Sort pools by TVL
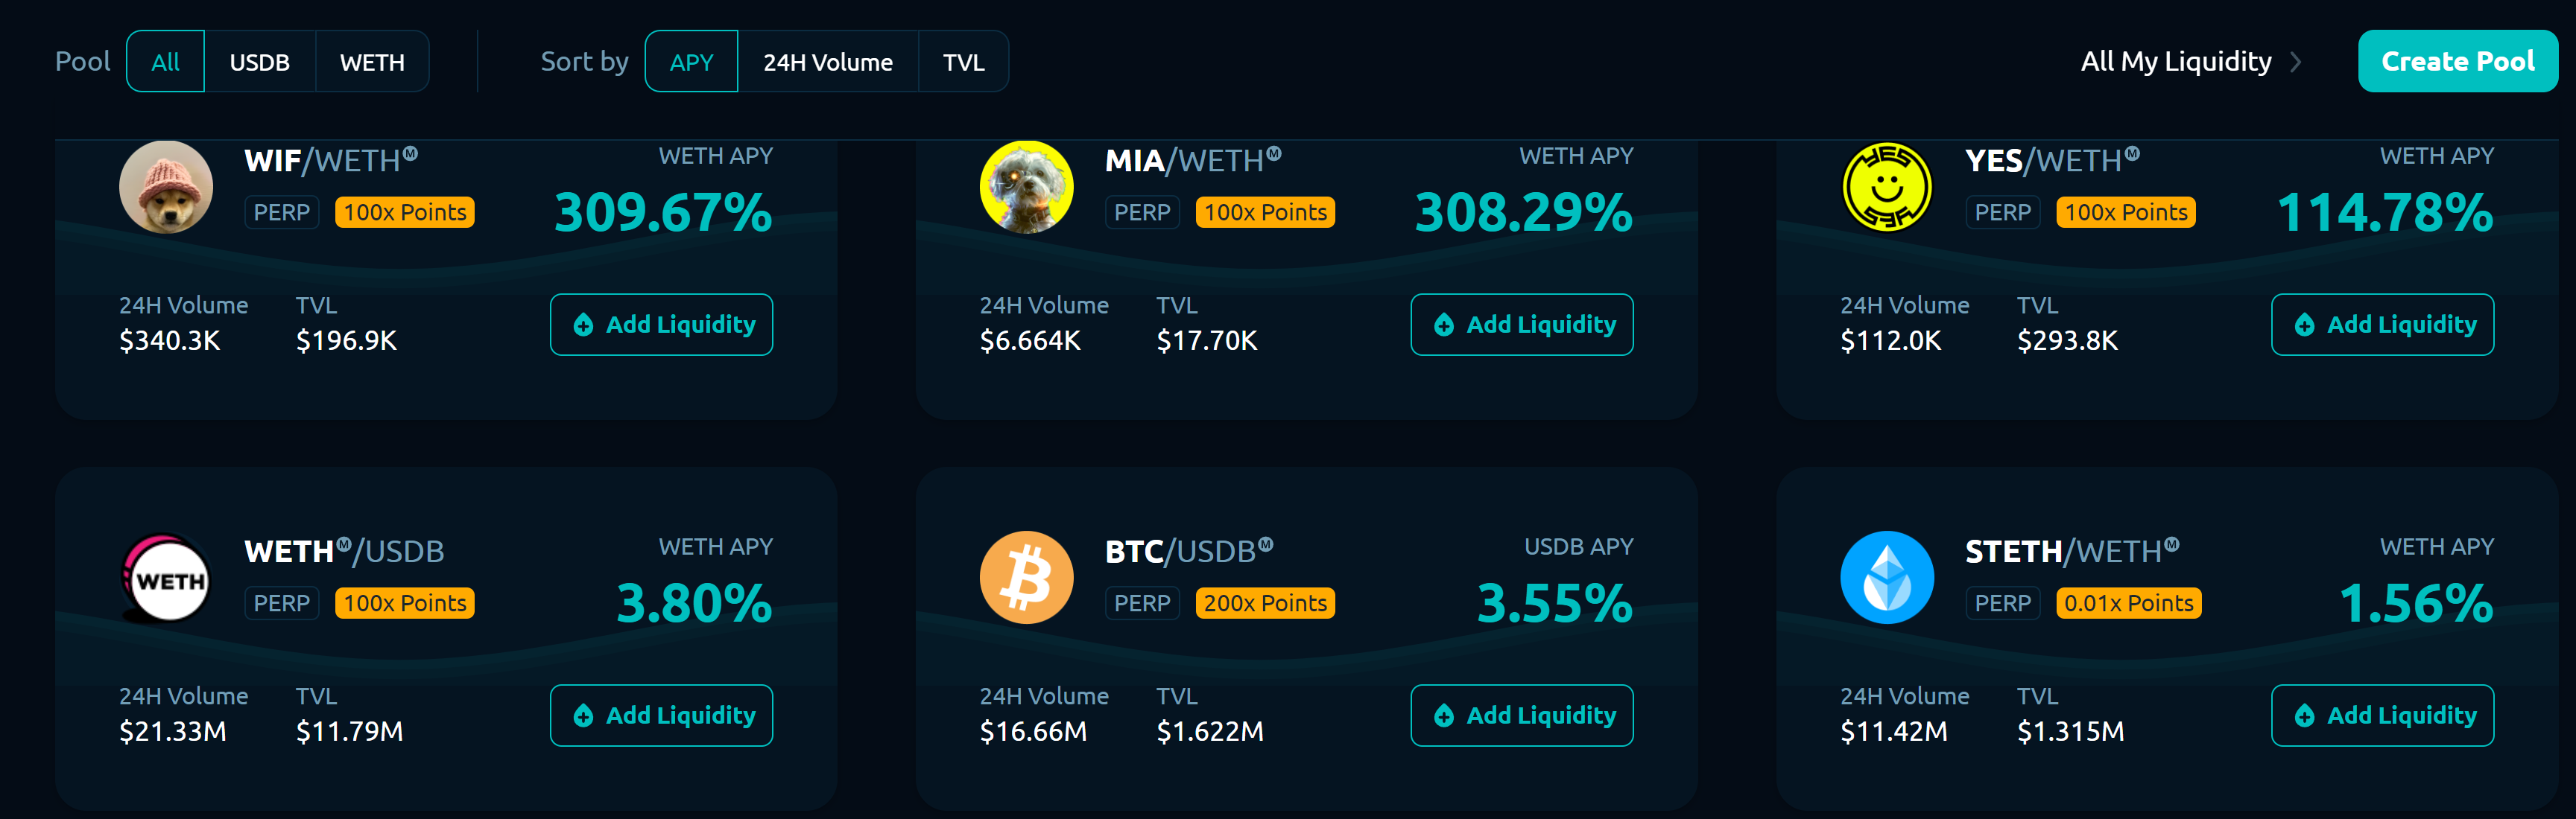This screenshot has height=819, width=2576. click(x=963, y=62)
